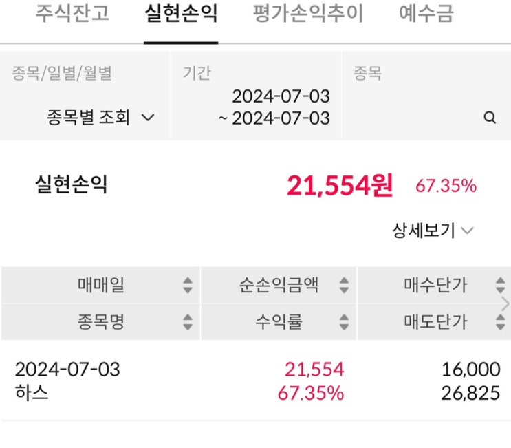Switch to 평가손익추이 tab

pos(308,14)
